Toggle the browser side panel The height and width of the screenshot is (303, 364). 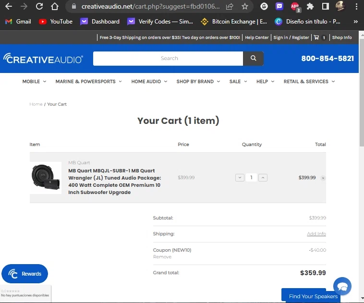pyautogui.click(x=326, y=7)
